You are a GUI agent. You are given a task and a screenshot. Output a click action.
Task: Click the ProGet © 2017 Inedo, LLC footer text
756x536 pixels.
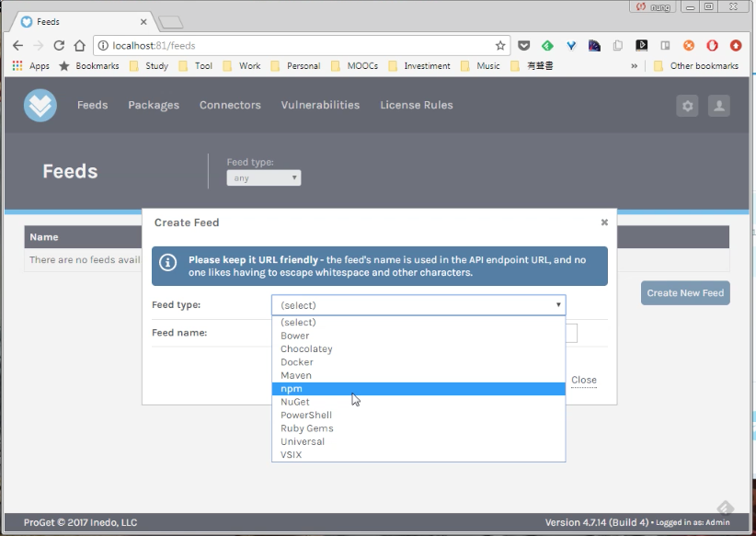81,522
